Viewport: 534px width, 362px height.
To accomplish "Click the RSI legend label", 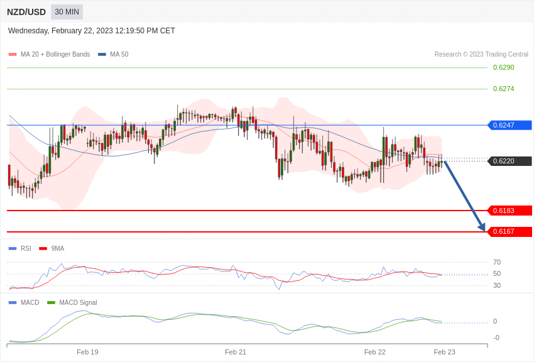I will (x=26, y=249).
